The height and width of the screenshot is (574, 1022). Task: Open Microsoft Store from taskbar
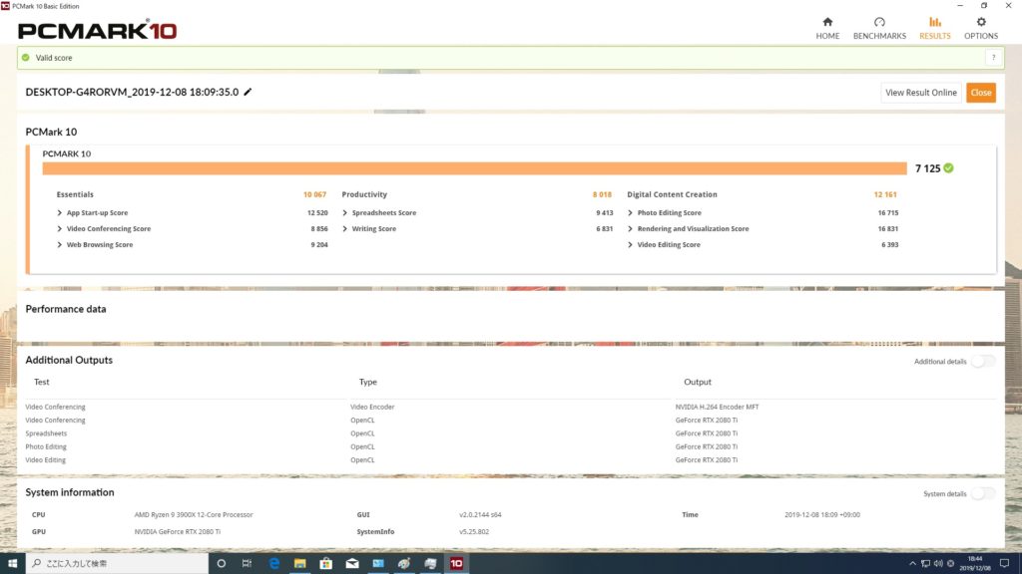pyautogui.click(x=326, y=563)
